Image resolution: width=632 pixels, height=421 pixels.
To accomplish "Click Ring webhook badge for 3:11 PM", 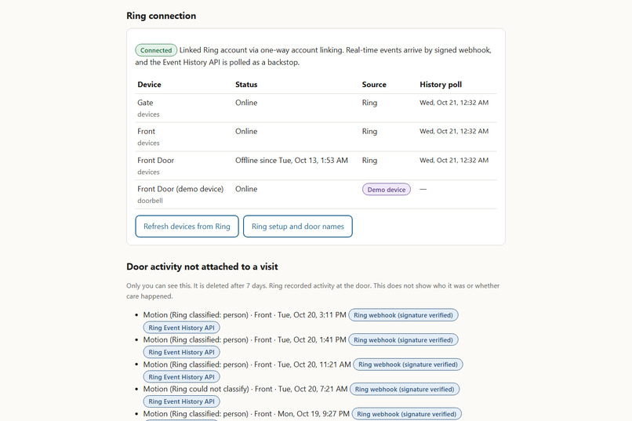I will [403, 315].
